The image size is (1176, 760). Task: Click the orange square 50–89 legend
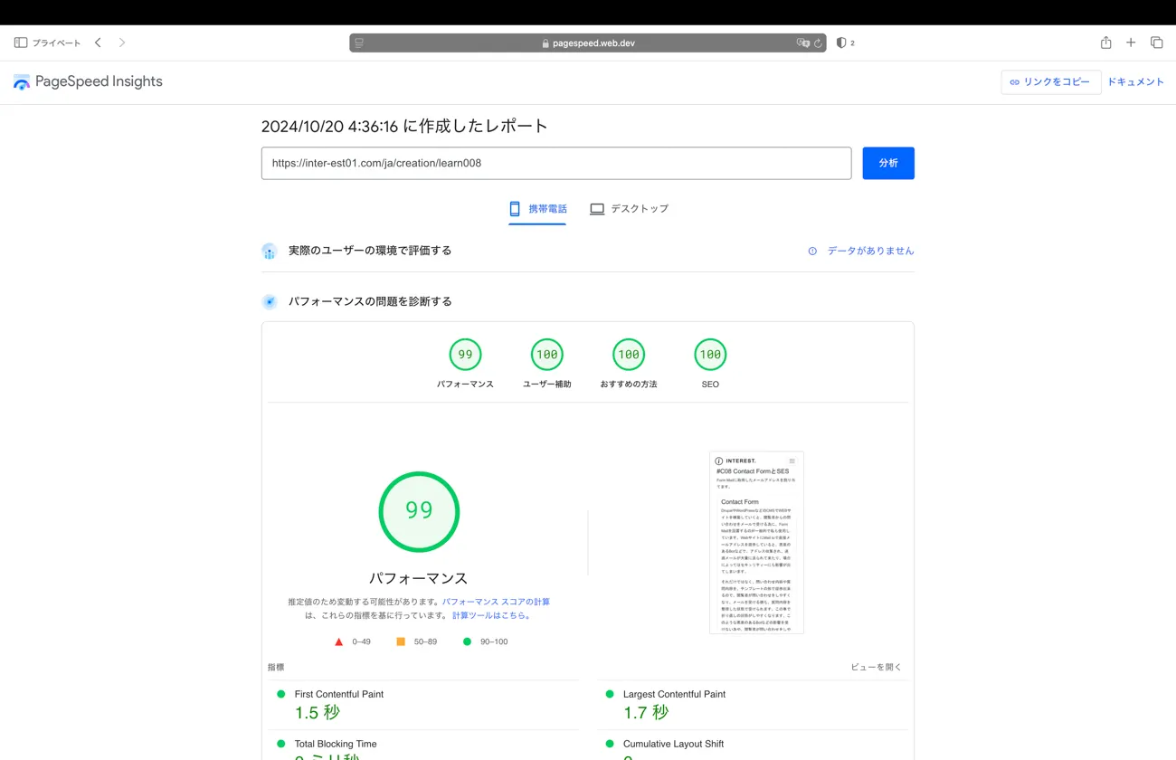tap(417, 641)
